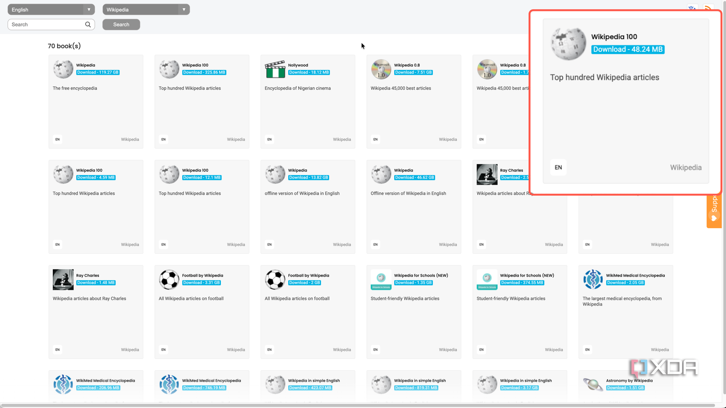This screenshot has height=408, width=726.
Task: Click the Search button
Action: 121,24
